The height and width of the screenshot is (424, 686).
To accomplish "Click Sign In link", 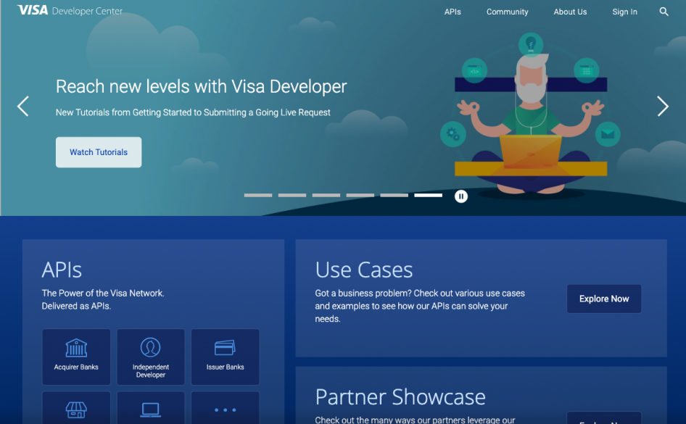I will [624, 12].
